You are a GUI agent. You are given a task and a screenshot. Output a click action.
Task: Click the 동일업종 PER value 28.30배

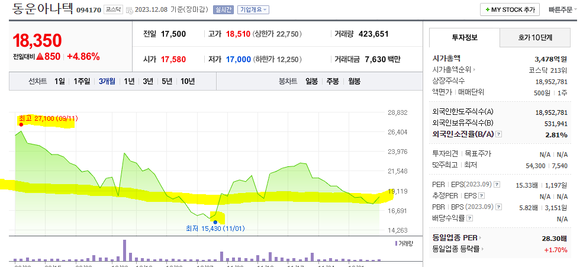[x=555, y=239]
